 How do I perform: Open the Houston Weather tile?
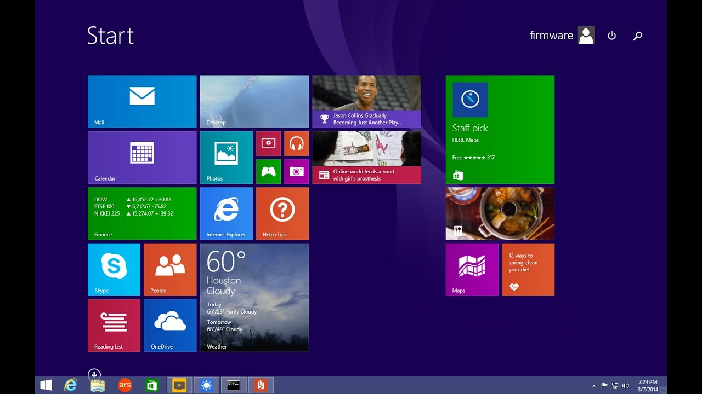(254, 298)
